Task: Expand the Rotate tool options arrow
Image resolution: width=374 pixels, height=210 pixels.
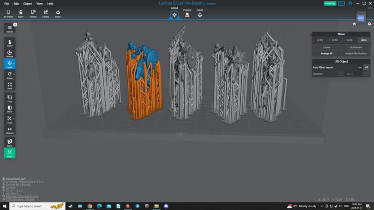Action: 14,74
